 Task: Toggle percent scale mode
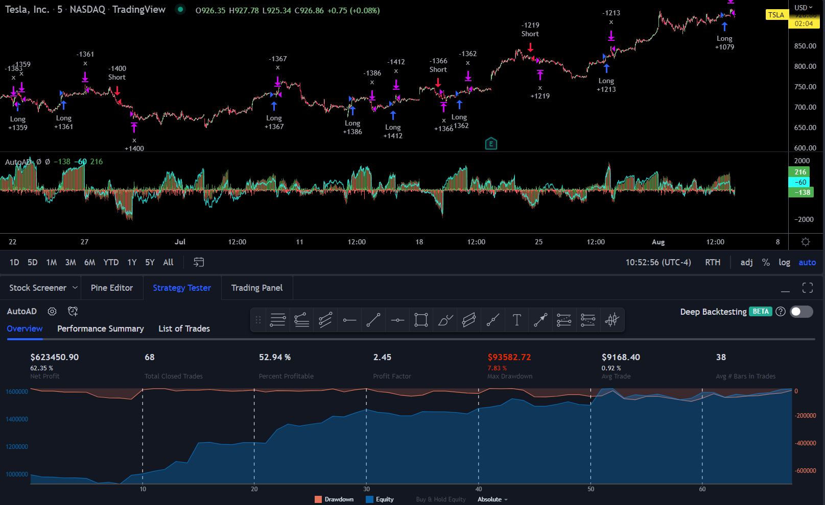766,262
